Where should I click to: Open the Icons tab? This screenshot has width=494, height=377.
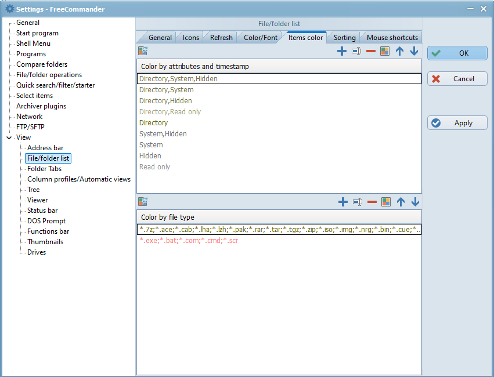pos(191,38)
